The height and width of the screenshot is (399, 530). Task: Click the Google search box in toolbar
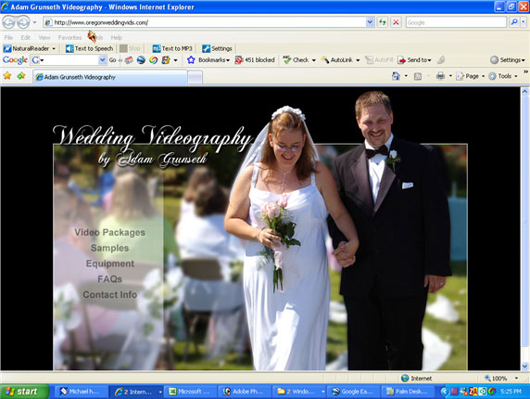[x=456, y=22]
